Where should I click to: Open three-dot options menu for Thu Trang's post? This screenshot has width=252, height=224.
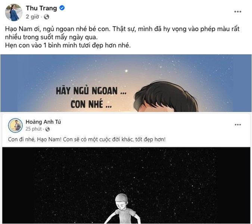(238, 12)
